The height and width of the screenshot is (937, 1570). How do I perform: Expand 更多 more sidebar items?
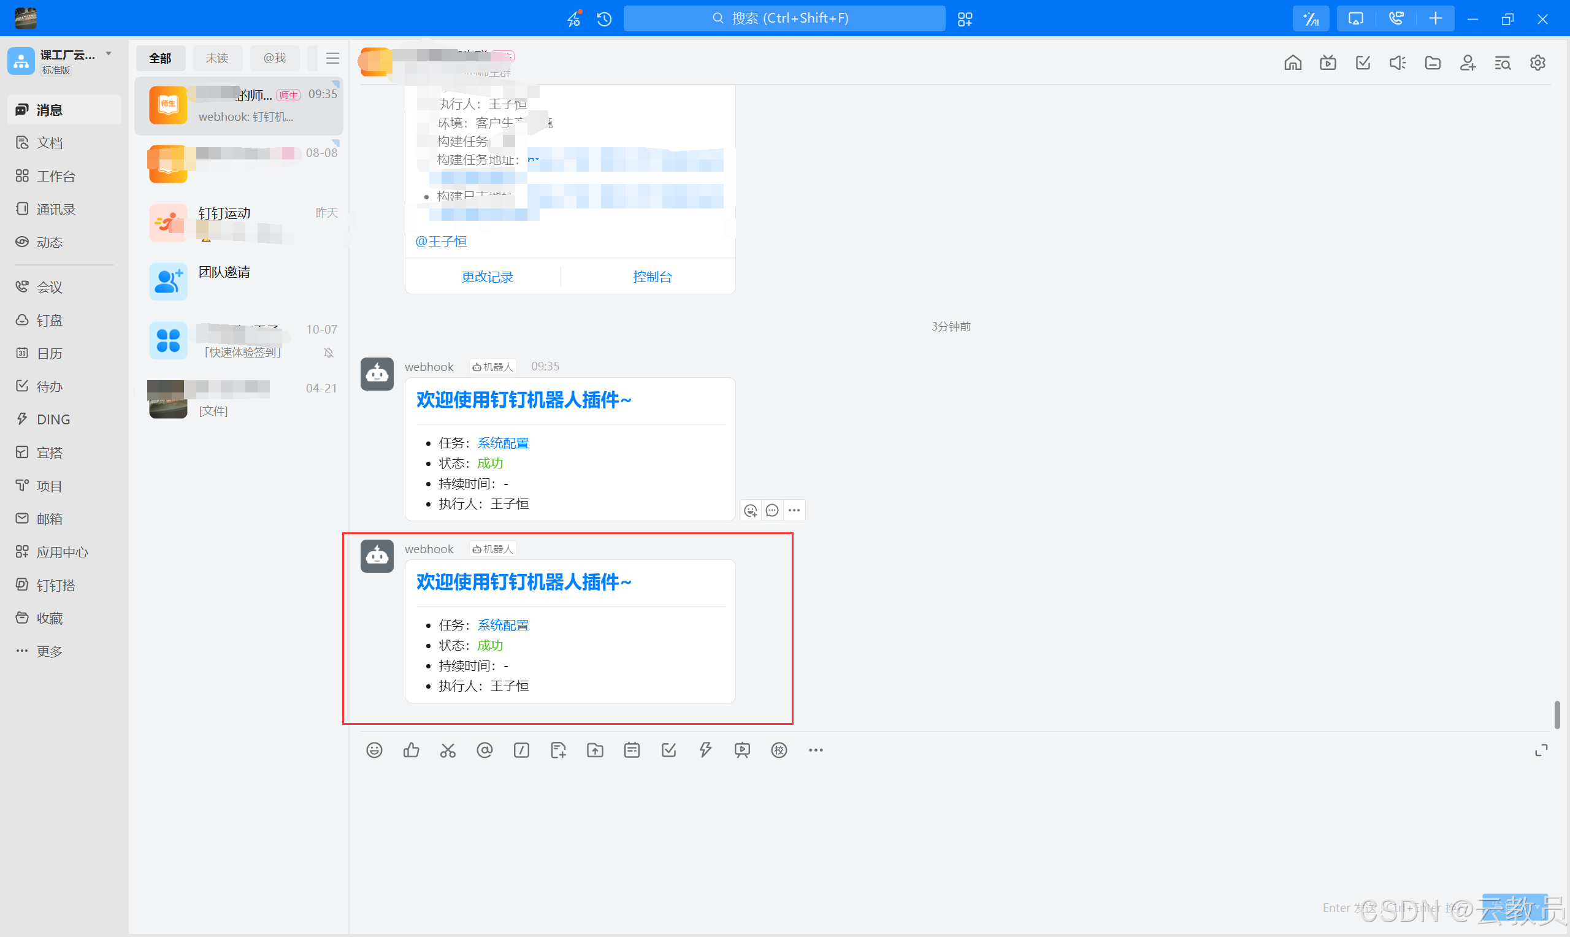(63, 651)
